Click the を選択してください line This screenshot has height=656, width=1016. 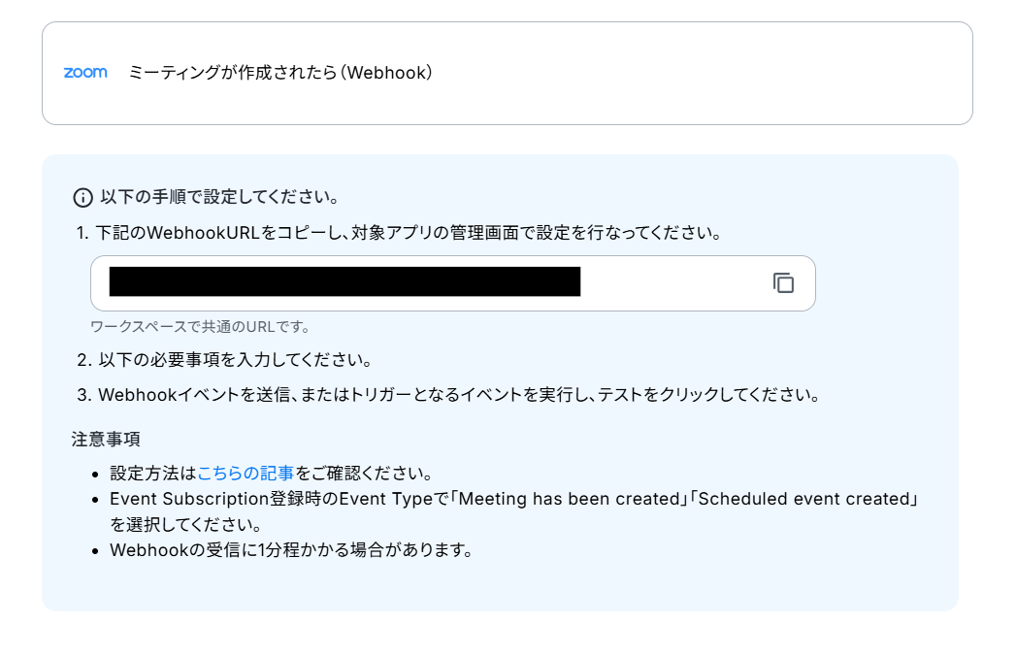pos(187,524)
